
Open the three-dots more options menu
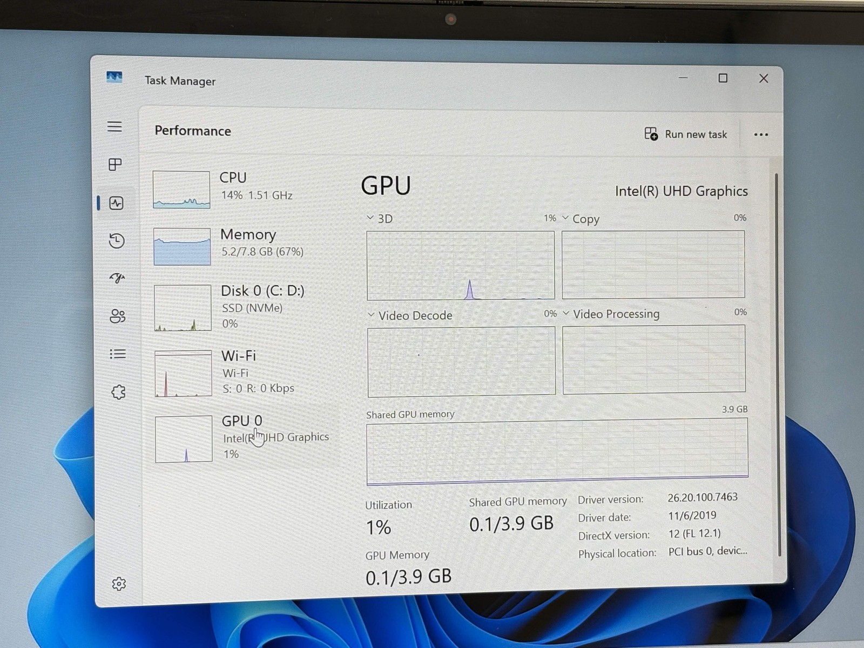tap(761, 134)
